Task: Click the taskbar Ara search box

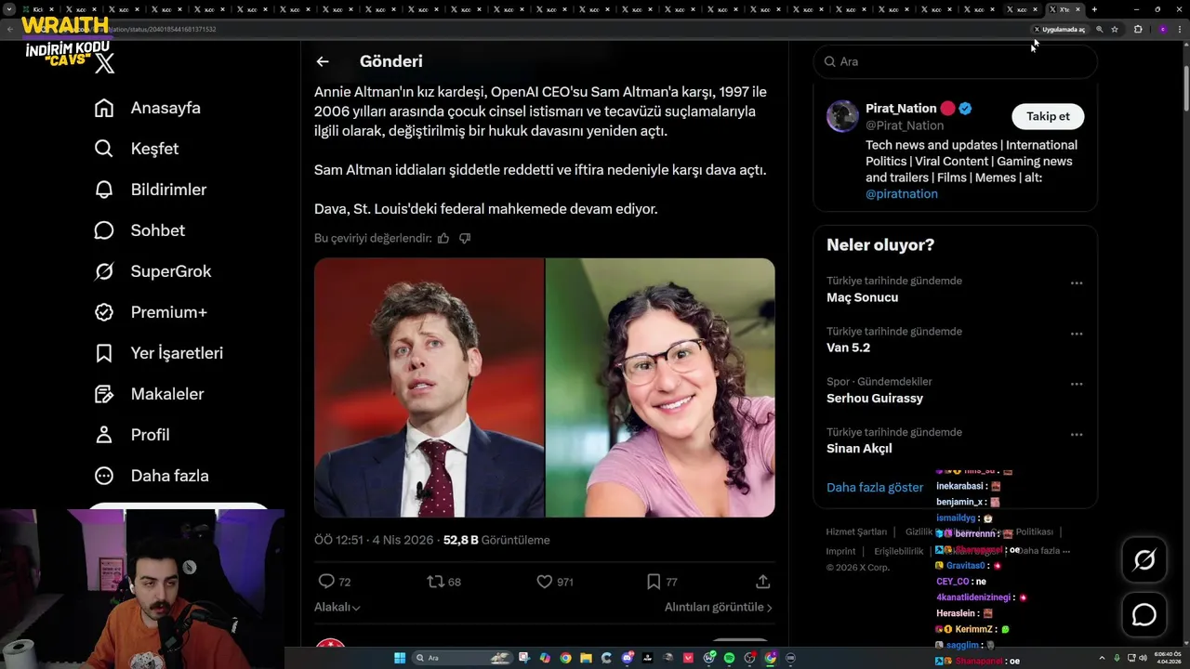Action: point(462,658)
